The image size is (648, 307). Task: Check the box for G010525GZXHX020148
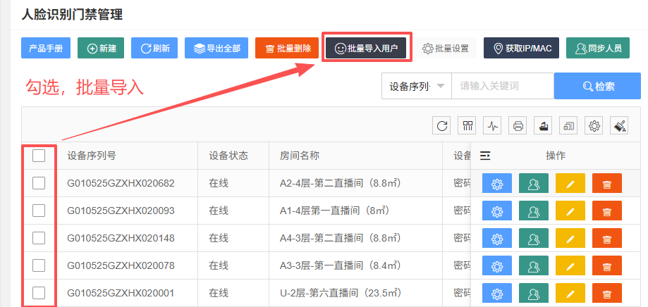[x=39, y=238]
